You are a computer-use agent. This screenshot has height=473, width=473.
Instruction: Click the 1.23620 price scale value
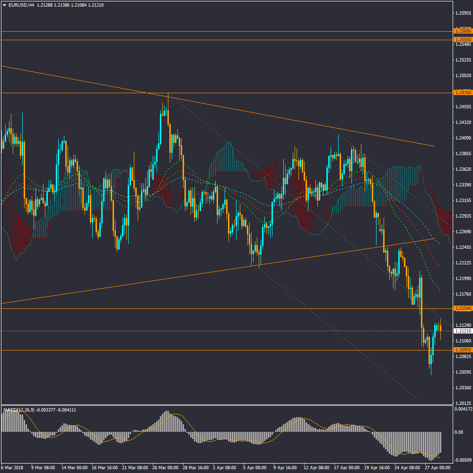(x=462, y=169)
